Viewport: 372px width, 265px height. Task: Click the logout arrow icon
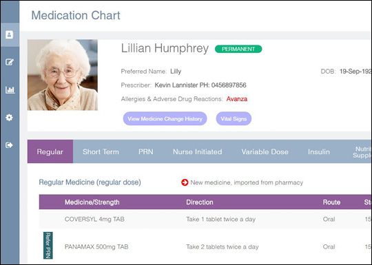point(9,145)
